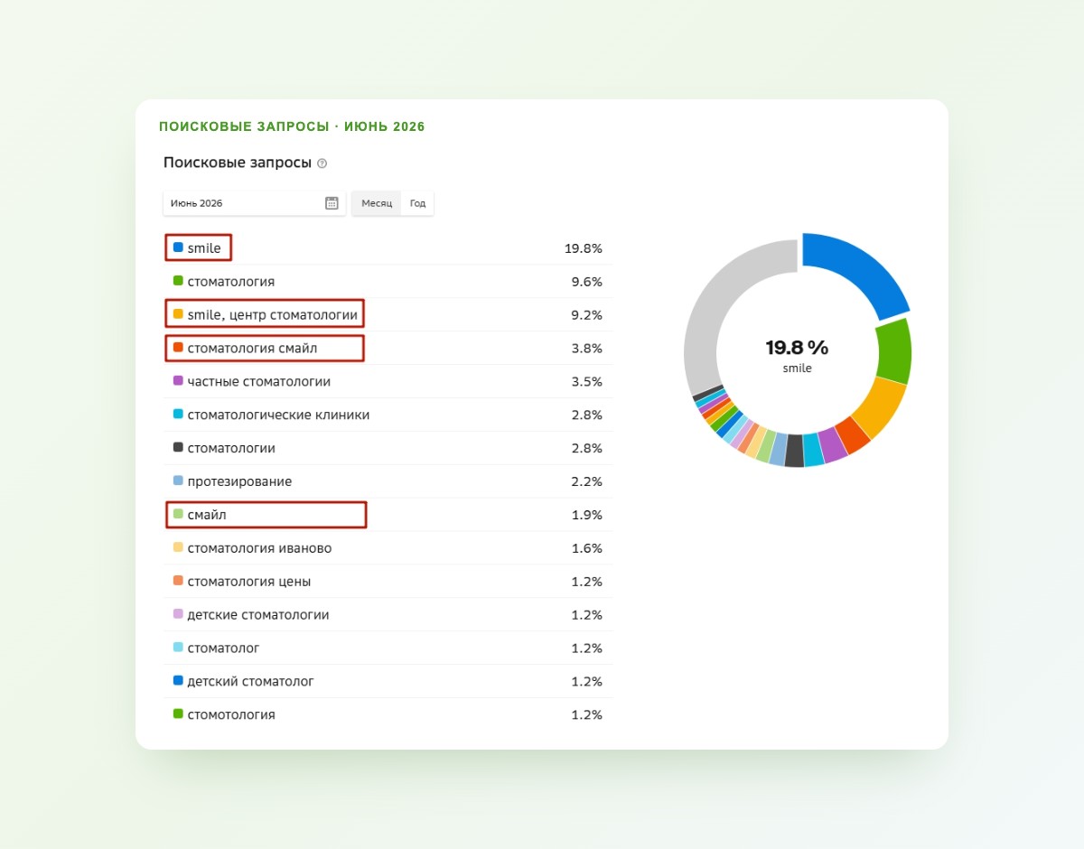Select the 3.8% share value

tap(587, 349)
